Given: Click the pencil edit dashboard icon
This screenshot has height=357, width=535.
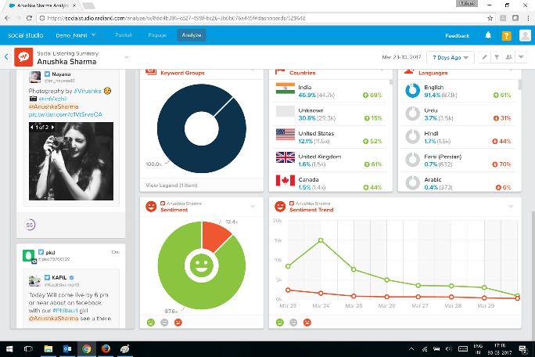Looking at the screenshot, I should tap(484, 57).
